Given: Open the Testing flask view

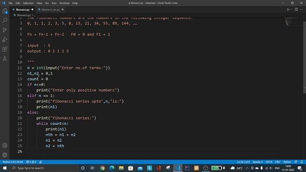Looking at the screenshot, I should 5,58.
